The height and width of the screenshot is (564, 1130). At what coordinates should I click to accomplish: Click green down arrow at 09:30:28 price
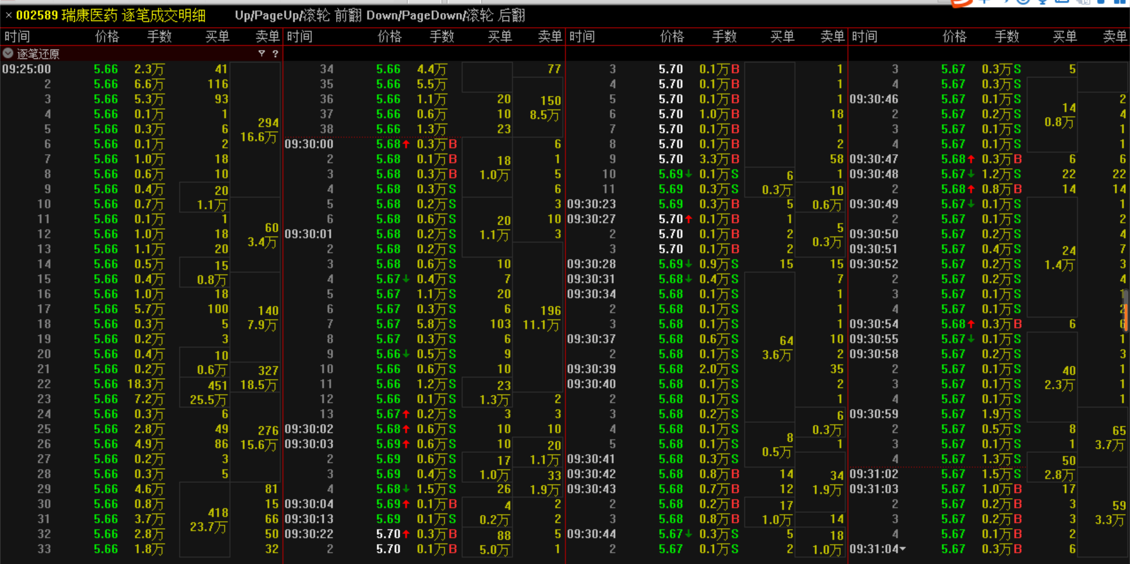689,264
